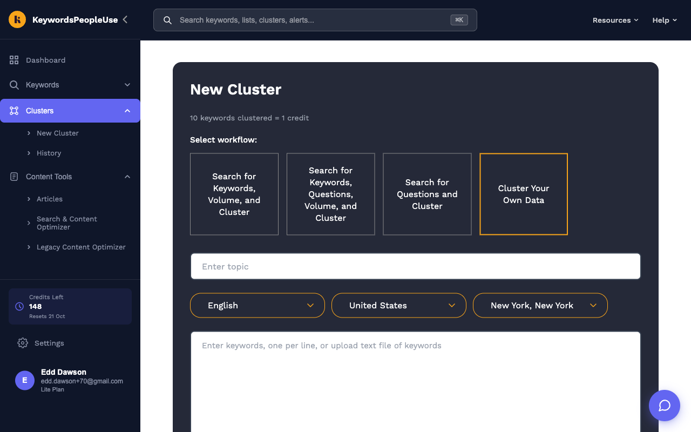Click the Edd Dawson account name
Screen dimensions: 691x432
pos(64,372)
